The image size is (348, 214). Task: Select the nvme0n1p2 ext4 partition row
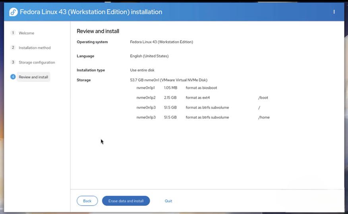[x=176, y=98]
